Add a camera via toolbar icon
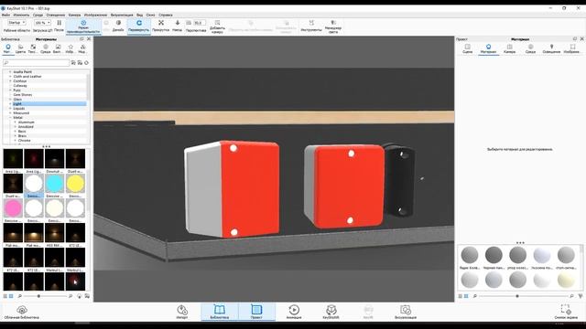The image size is (586, 329). pos(217,27)
